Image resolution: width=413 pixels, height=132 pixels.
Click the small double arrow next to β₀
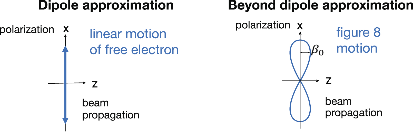(305, 52)
